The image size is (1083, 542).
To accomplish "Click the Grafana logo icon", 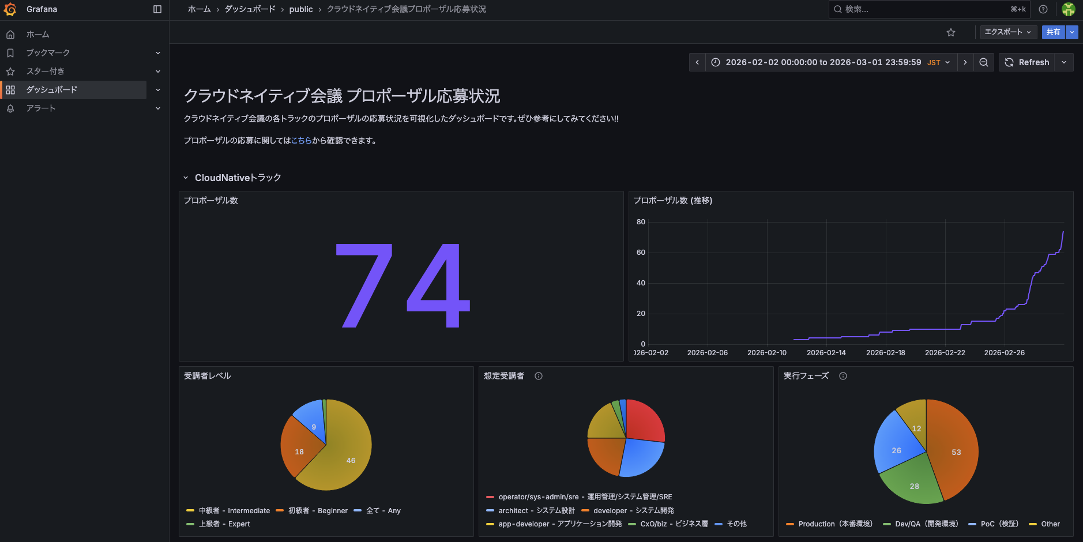I will coord(10,9).
